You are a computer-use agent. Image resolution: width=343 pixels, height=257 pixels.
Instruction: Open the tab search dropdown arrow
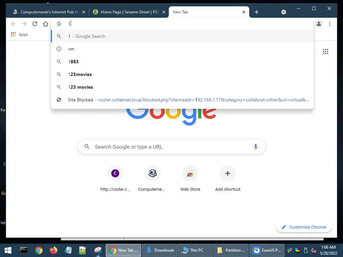pos(284,12)
